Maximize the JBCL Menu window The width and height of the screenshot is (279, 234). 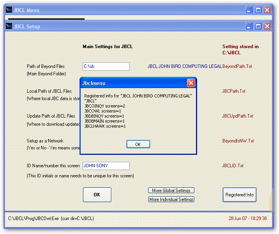[x=258, y=10]
